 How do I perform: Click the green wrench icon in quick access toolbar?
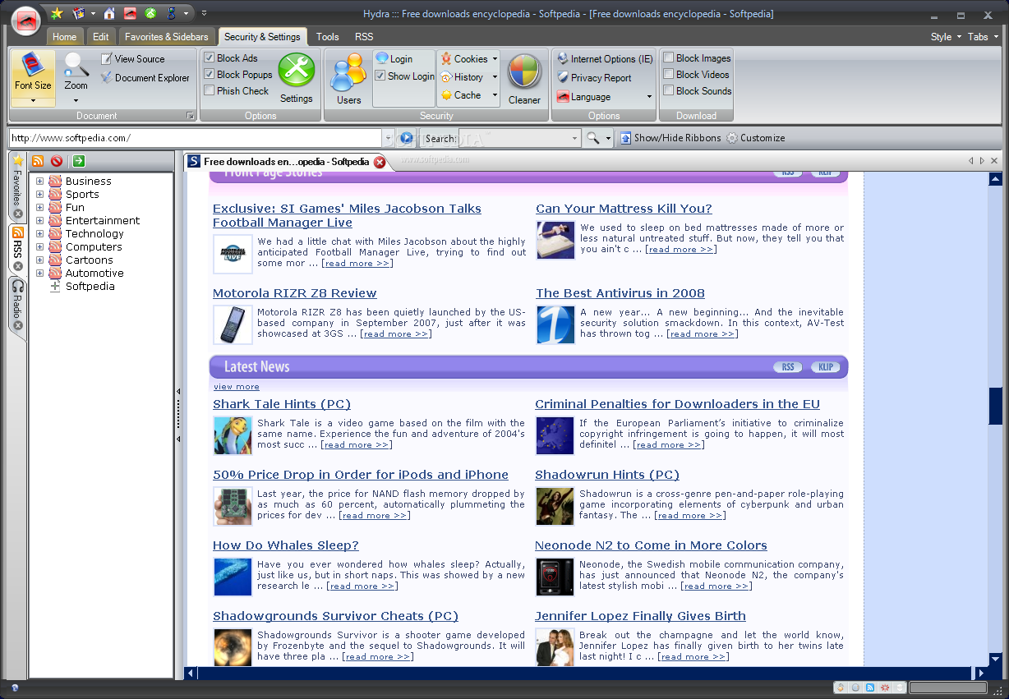[150, 13]
